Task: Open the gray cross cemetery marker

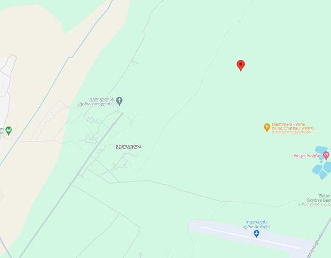Action: 119,101
